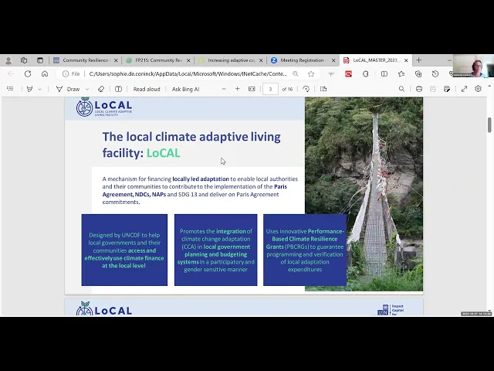Click the Fit to width icon
Screen dimensions: 494x371
[x=252, y=89]
